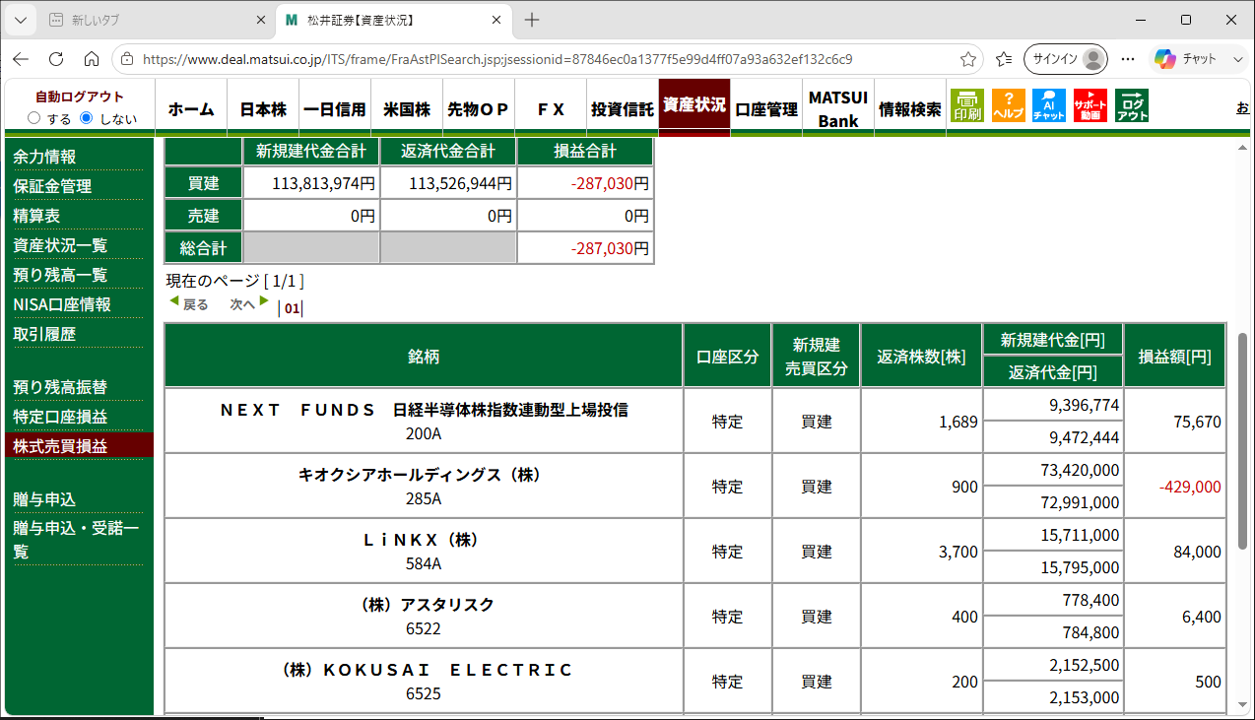This screenshot has height=720, width=1255.
Task: Select 株式売買損益 in sidebar
Action: [77, 445]
